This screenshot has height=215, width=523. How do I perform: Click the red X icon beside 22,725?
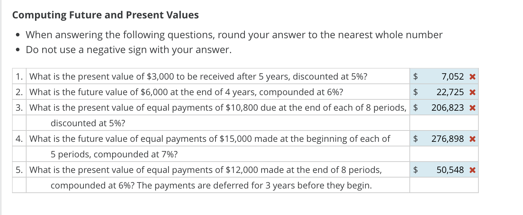tap(472, 92)
